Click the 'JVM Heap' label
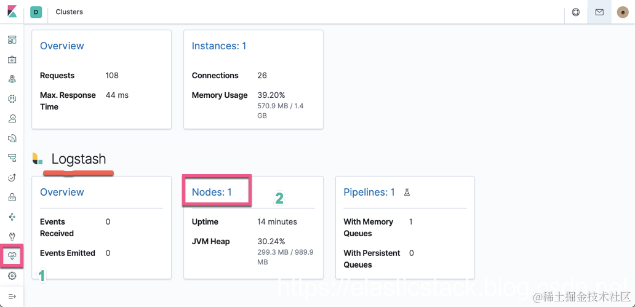The height and width of the screenshot is (307, 635). click(x=210, y=241)
